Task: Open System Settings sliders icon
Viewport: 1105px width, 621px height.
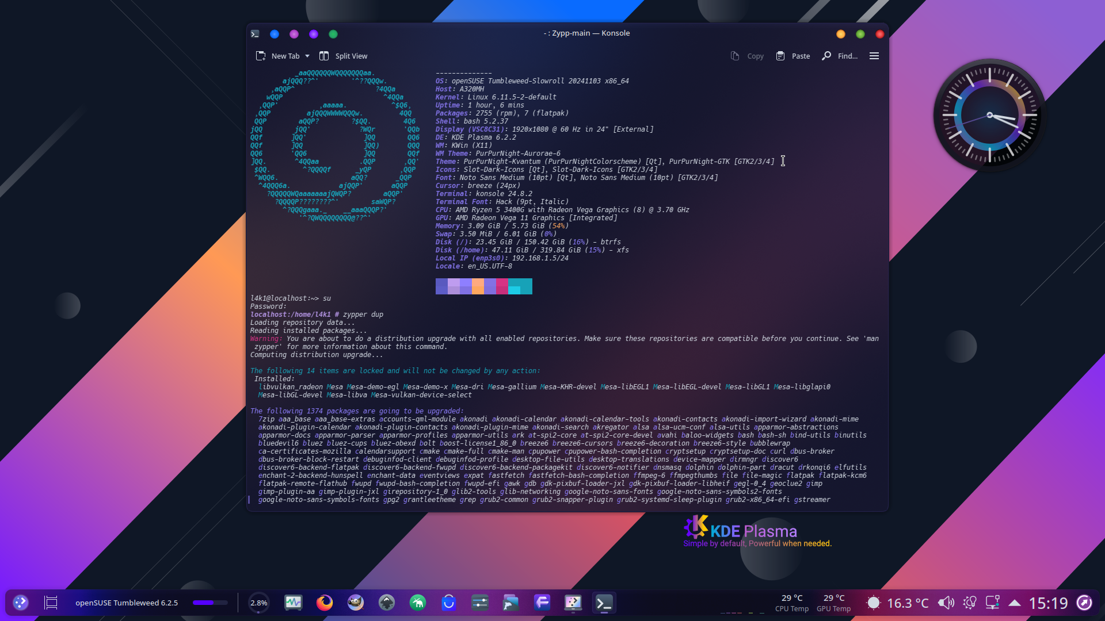Action: [x=480, y=603]
